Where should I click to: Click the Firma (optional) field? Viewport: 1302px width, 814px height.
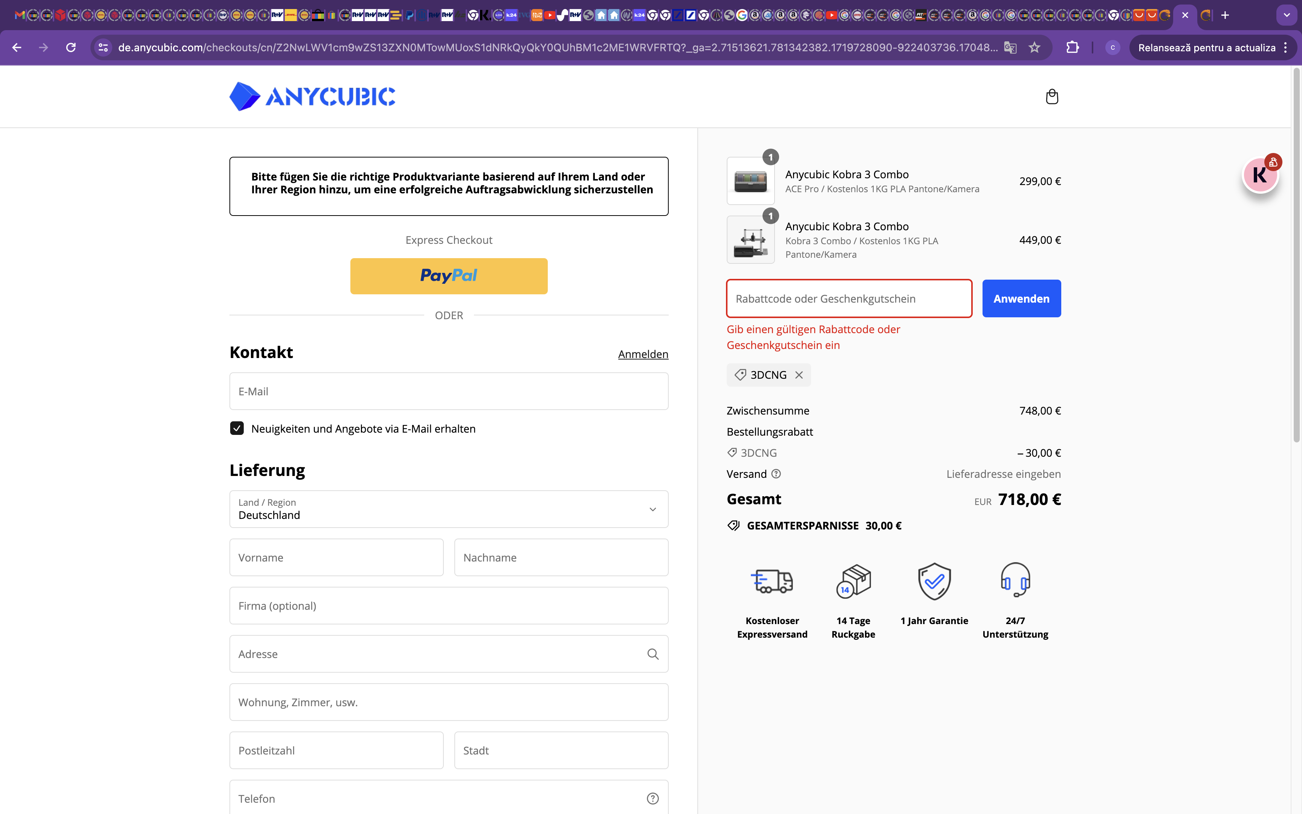449,606
